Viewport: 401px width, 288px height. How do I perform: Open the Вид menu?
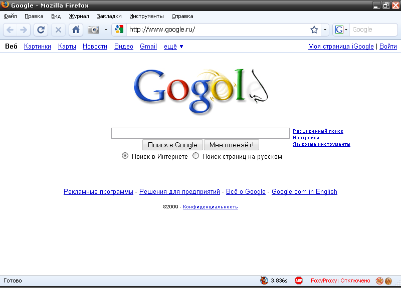56,16
